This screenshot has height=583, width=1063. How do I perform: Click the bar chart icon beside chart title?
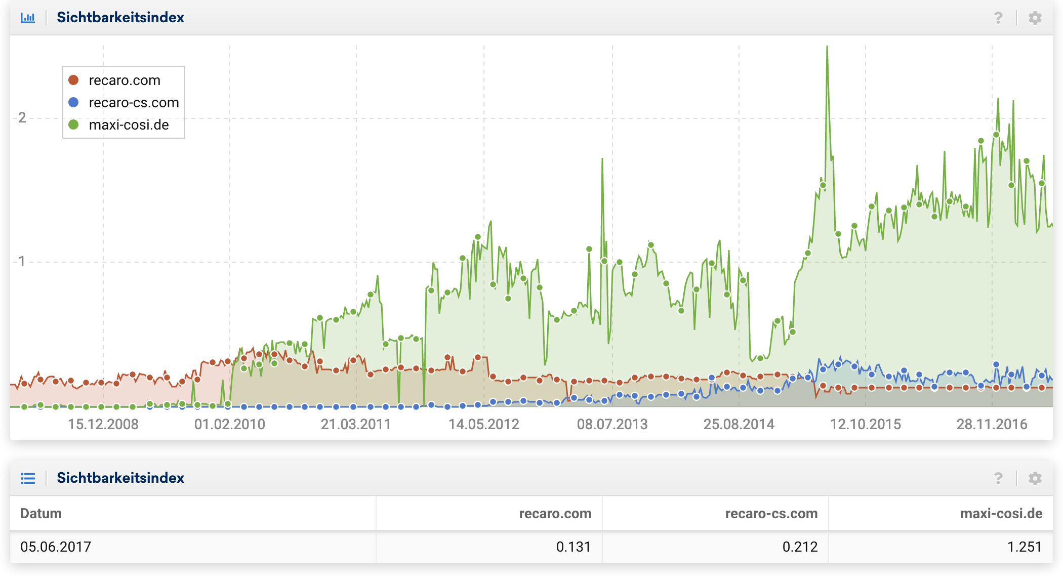click(x=28, y=18)
